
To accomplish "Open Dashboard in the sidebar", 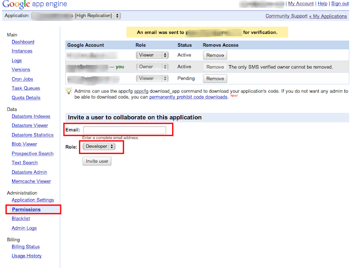I will click(x=23, y=42).
